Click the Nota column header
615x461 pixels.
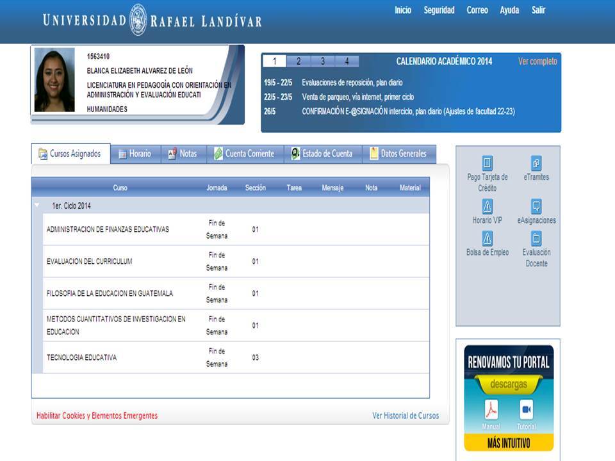[371, 188]
